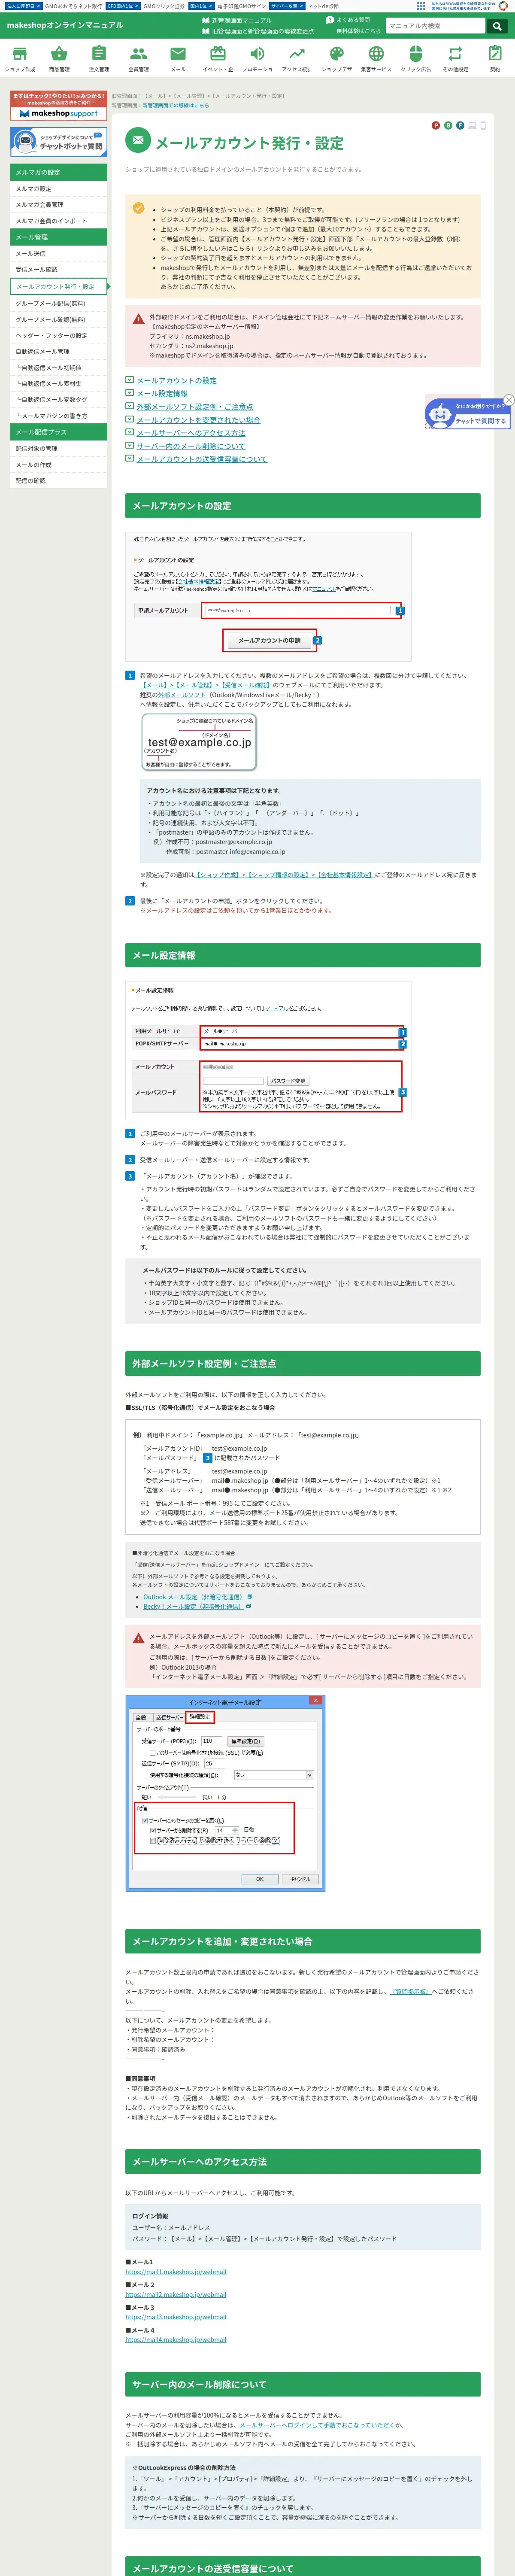The image size is (515, 2576).
Task: Open 新管理画面マニュアル header link
Action: [x=237, y=20]
